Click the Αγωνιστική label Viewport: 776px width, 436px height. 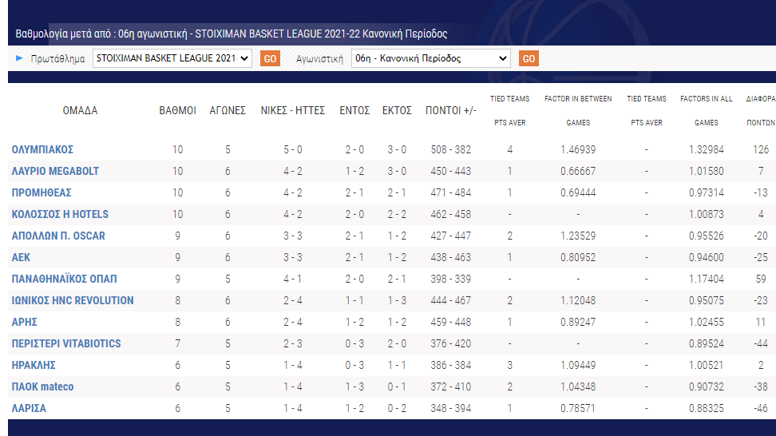click(x=319, y=58)
